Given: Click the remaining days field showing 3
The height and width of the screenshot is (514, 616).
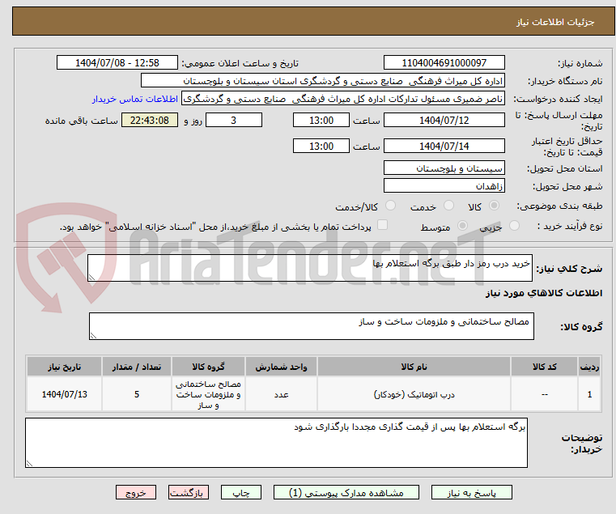Looking at the screenshot, I should pyautogui.click(x=234, y=121).
